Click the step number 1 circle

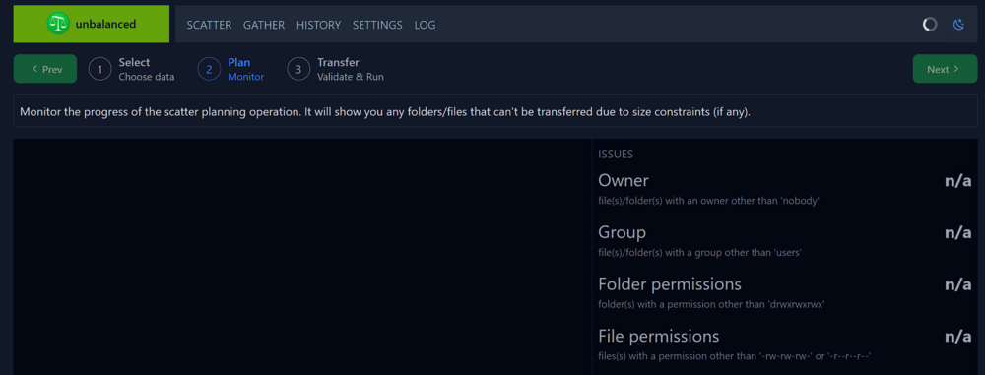pyautogui.click(x=99, y=69)
